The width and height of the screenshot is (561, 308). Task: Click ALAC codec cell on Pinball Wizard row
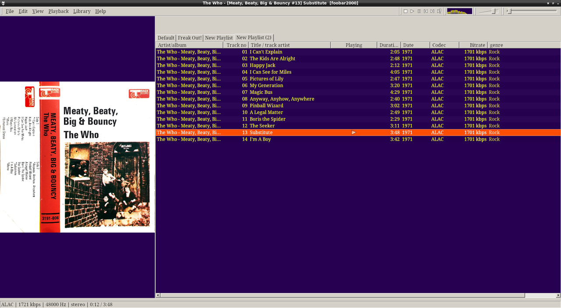437,106
